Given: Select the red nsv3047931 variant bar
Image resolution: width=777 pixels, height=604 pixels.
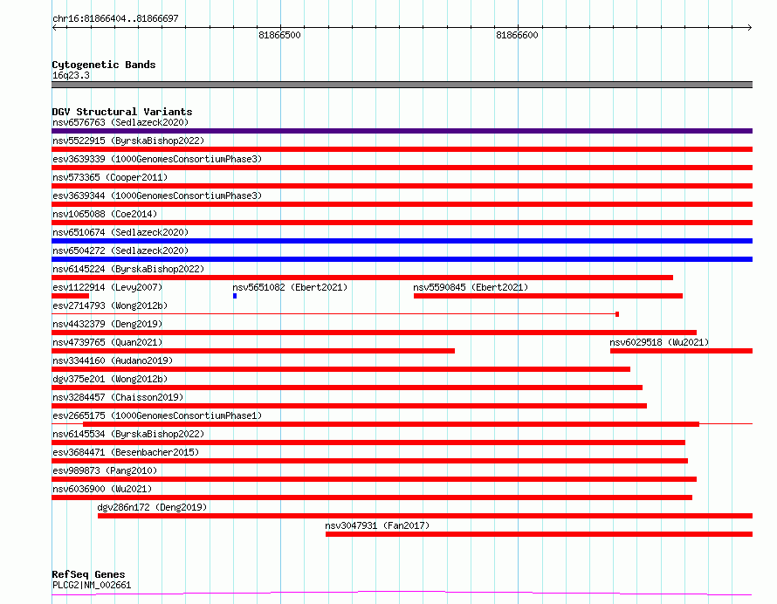Looking at the screenshot, I should (540, 534).
